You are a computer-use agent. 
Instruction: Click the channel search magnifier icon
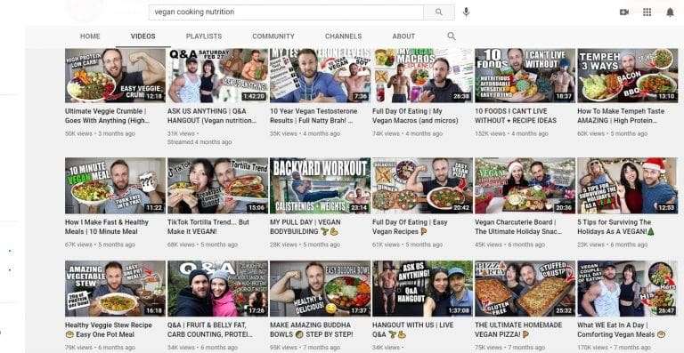pos(452,36)
